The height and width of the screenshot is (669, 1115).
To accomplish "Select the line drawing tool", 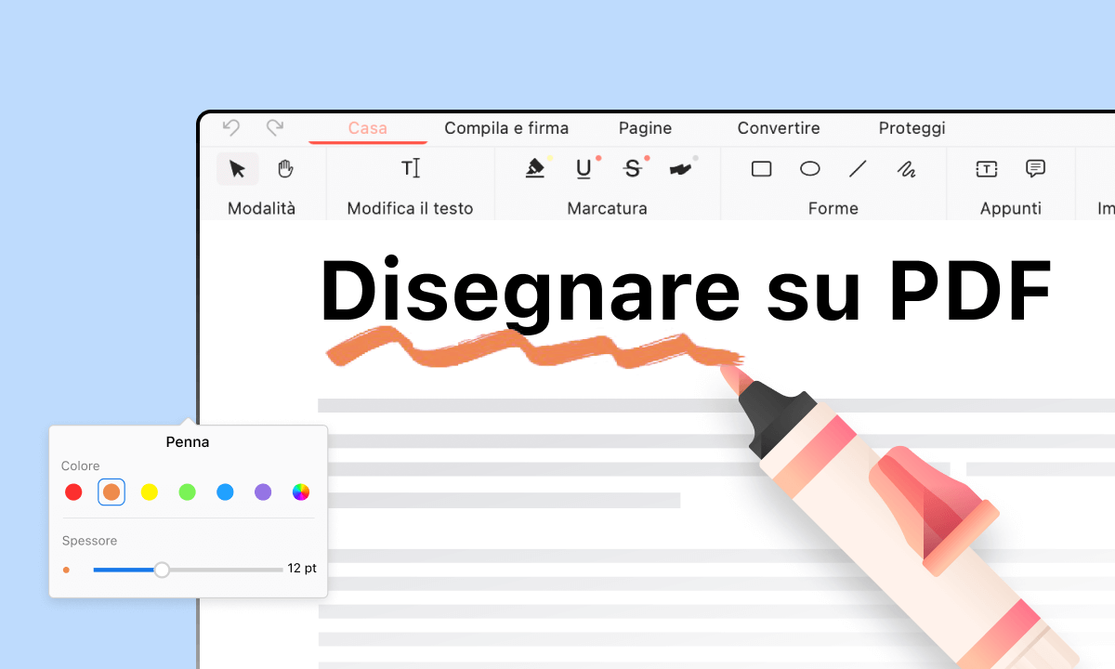I will coord(858,168).
